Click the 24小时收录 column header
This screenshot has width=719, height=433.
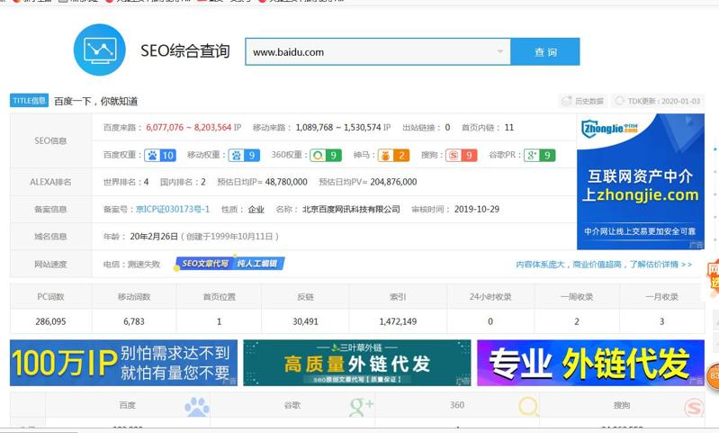[x=490, y=297]
